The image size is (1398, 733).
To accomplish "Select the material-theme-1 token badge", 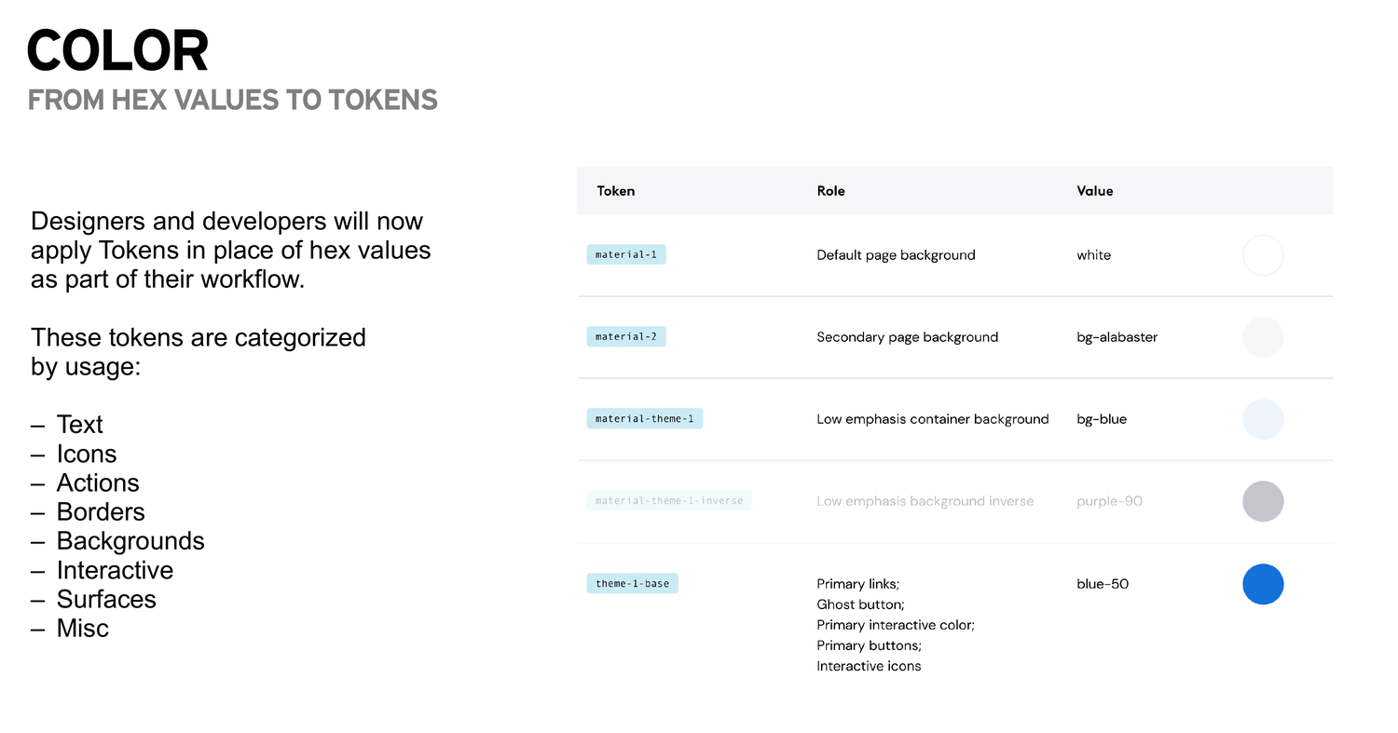I will [644, 418].
